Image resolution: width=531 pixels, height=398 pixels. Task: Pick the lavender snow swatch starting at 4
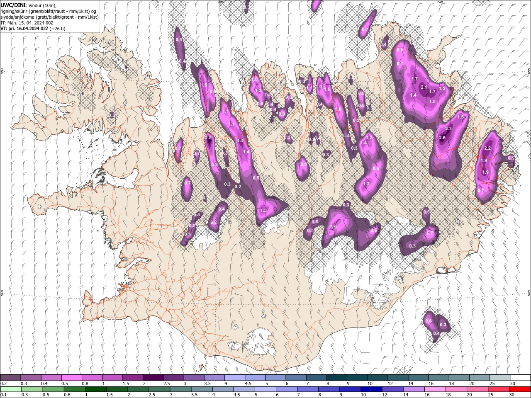(x=234, y=378)
